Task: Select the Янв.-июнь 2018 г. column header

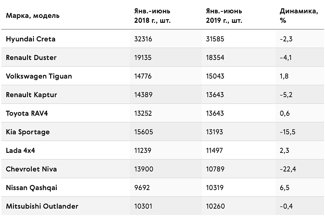Action: click(x=152, y=15)
